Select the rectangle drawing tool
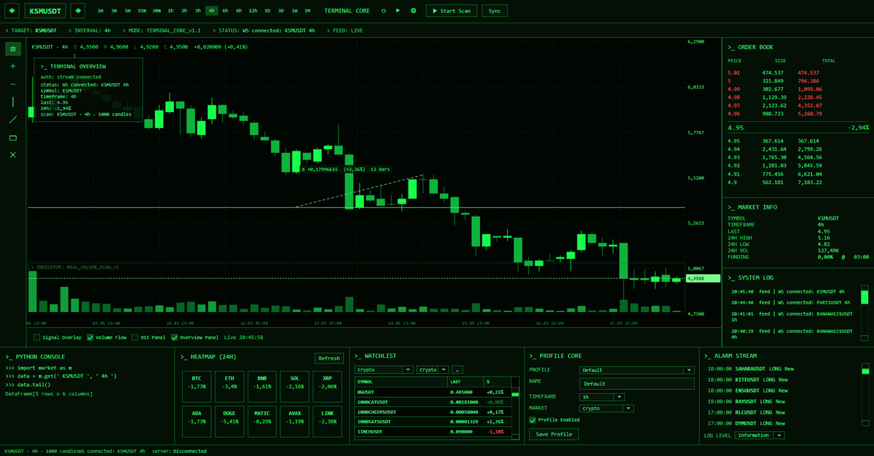The height and width of the screenshot is (456, 874). 13,137
